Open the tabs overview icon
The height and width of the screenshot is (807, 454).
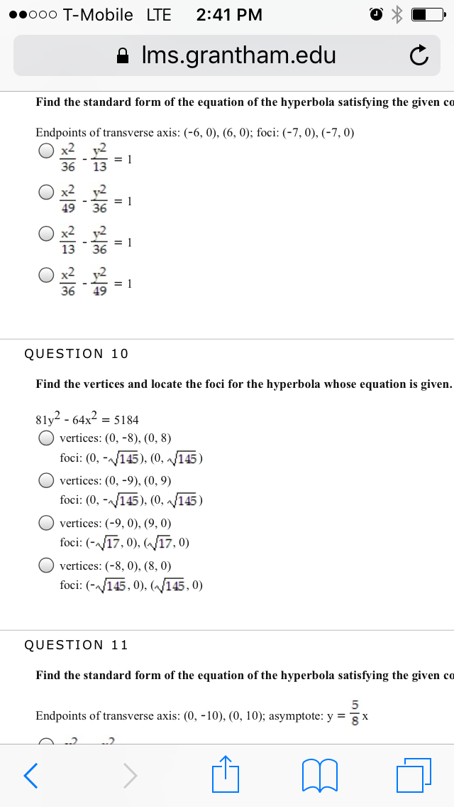414,774
